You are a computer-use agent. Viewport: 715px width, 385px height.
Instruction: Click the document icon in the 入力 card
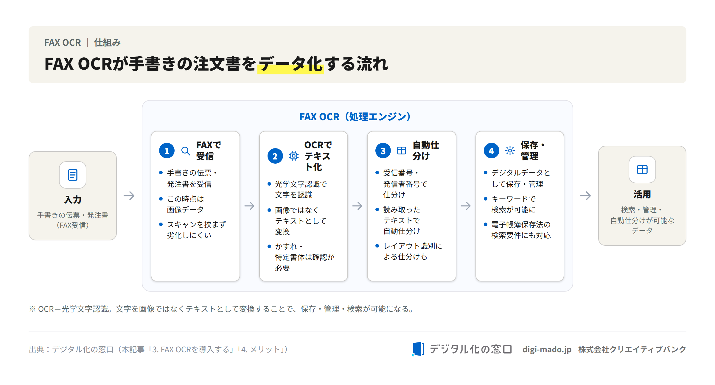[73, 175]
